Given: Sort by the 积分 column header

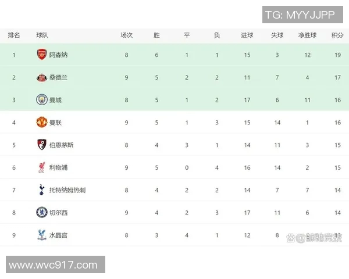Looking at the screenshot, I should click(x=337, y=35).
